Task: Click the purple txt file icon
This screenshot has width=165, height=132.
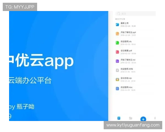Action: 117,61
